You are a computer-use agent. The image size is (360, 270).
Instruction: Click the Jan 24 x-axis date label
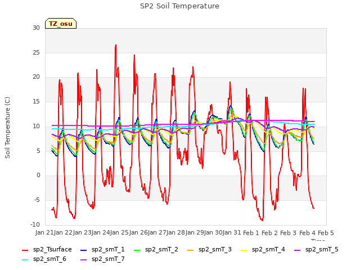[x=101, y=232]
